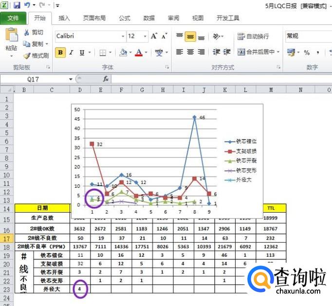Image resolution: width=332 pixels, height=306 pixels.
Task: Click the Paste clipboard icon
Action: tap(11, 35)
